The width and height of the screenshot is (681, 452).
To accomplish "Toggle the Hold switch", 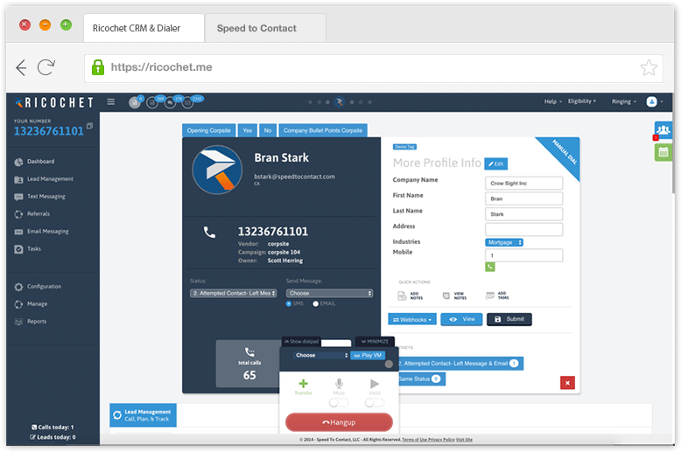I will [x=375, y=403].
